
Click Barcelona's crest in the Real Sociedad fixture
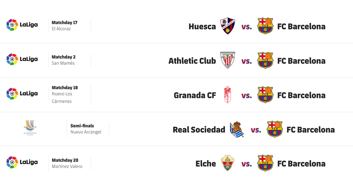[x=274, y=130]
